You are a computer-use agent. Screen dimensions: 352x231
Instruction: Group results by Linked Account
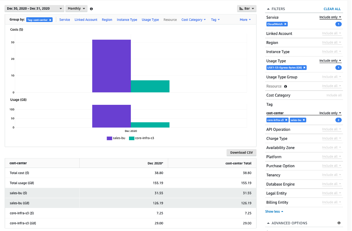pyautogui.click(x=86, y=20)
